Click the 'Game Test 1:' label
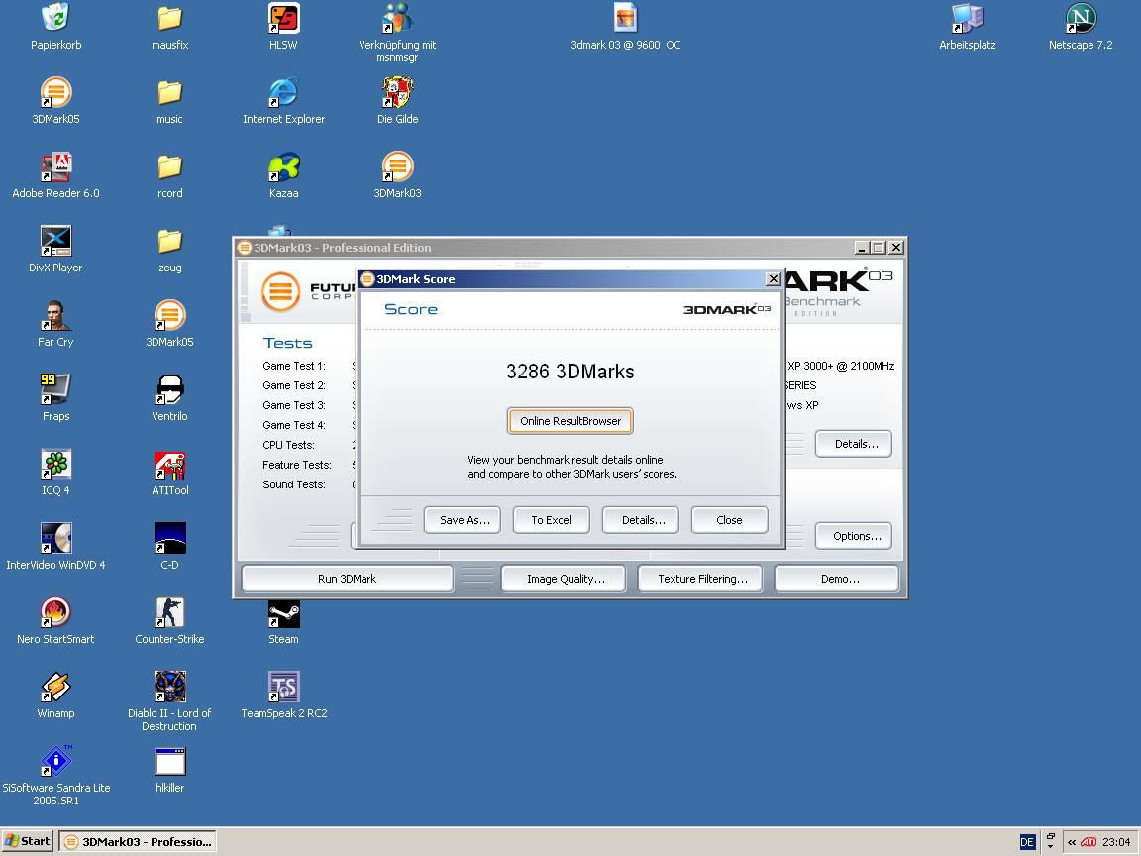This screenshot has height=856, width=1141. (x=294, y=366)
